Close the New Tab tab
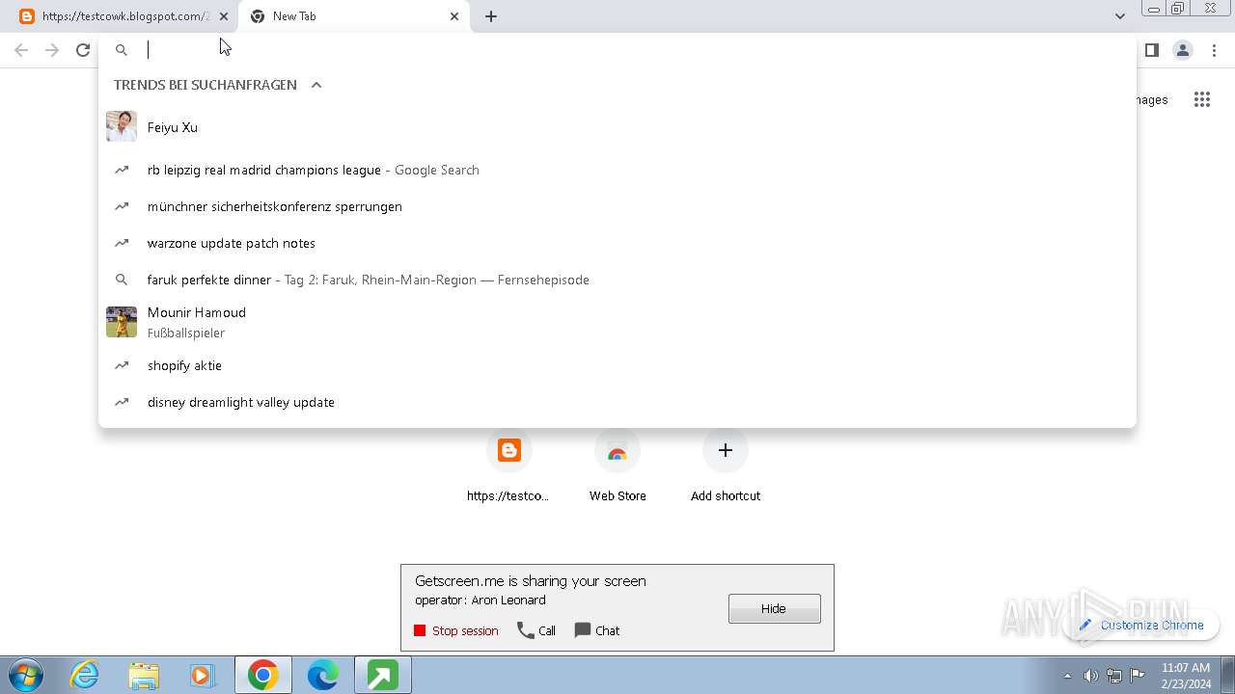The height and width of the screenshot is (694, 1235). (x=454, y=16)
